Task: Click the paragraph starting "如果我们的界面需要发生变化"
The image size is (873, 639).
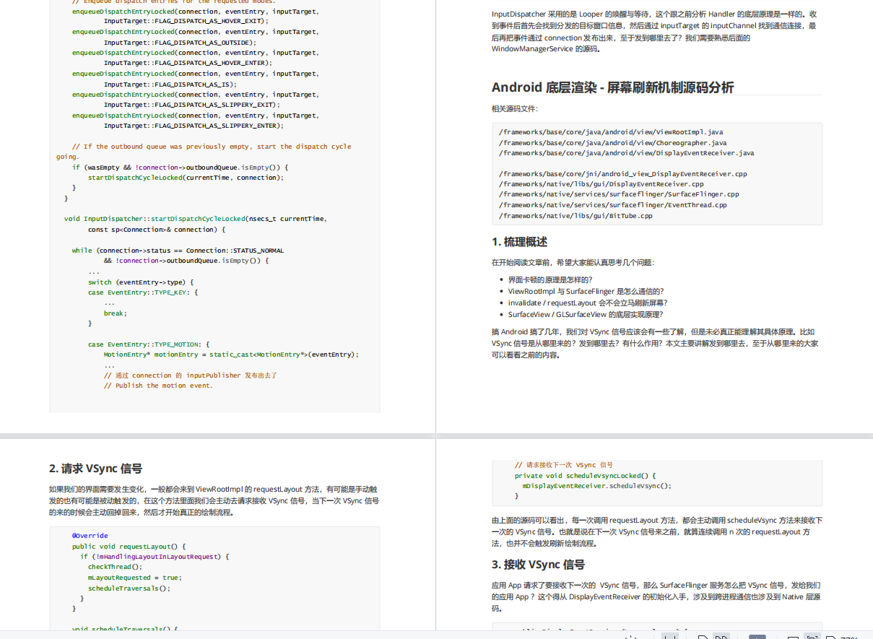Action: point(214,501)
